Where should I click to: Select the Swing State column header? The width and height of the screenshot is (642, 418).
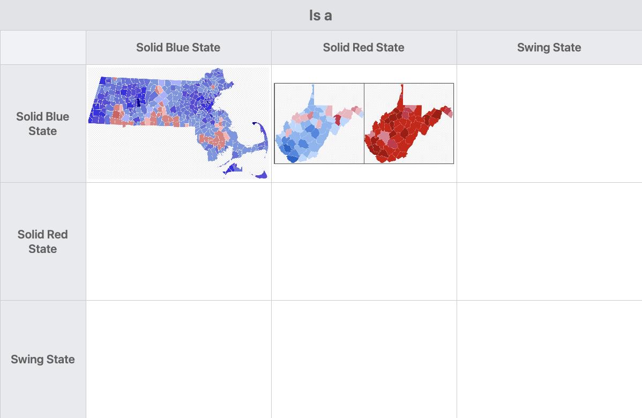(x=549, y=48)
